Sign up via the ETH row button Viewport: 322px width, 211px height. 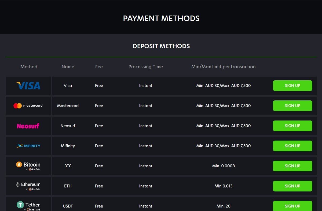[x=292, y=186]
